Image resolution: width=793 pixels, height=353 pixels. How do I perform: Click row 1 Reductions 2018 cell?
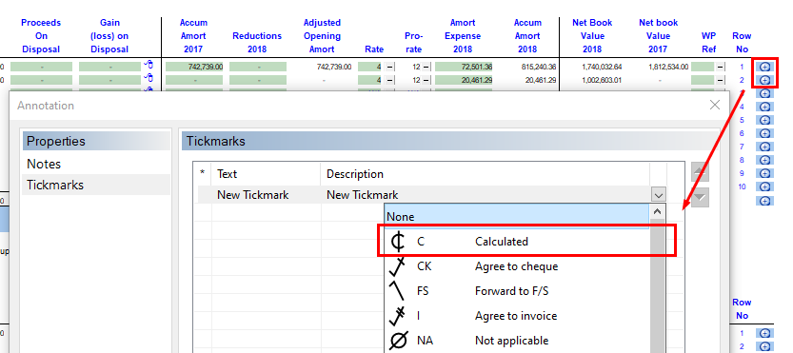click(x=258, y=67)
